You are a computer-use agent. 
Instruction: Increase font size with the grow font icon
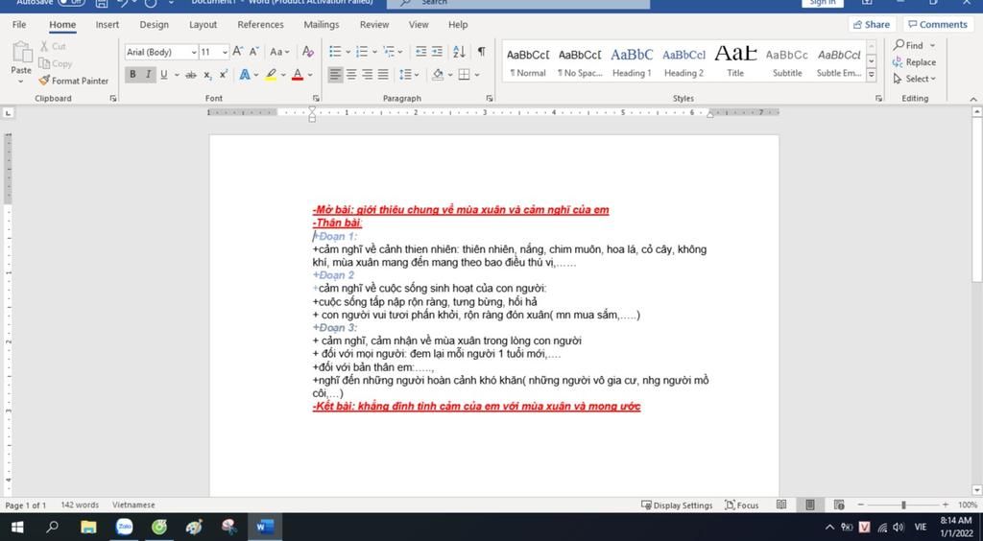(x=238, y=52)
